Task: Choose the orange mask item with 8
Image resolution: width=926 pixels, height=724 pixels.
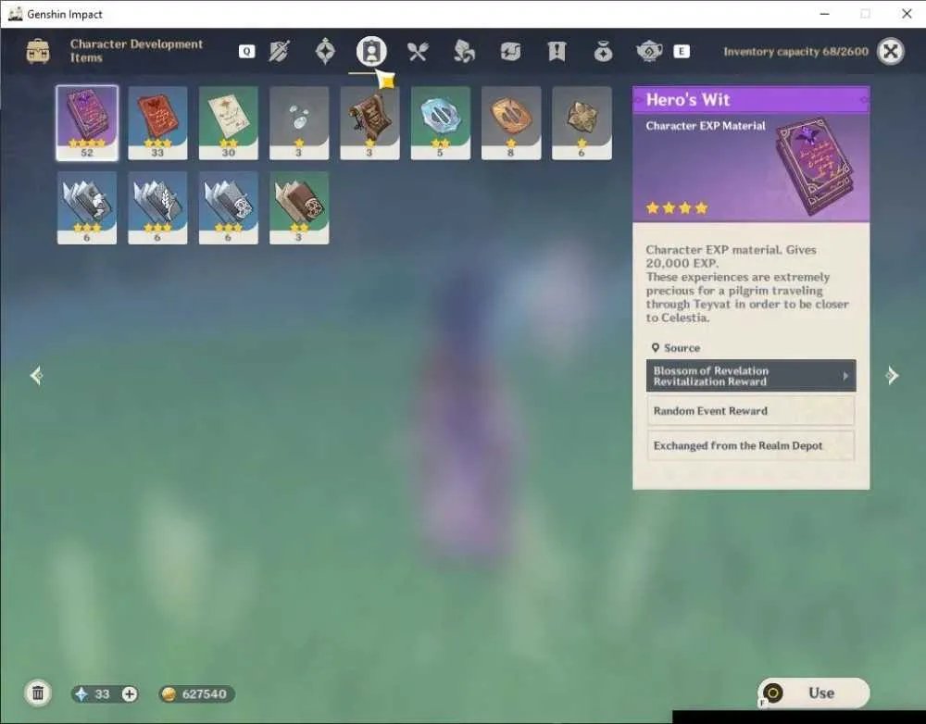Action: click(x=511, y=123)
